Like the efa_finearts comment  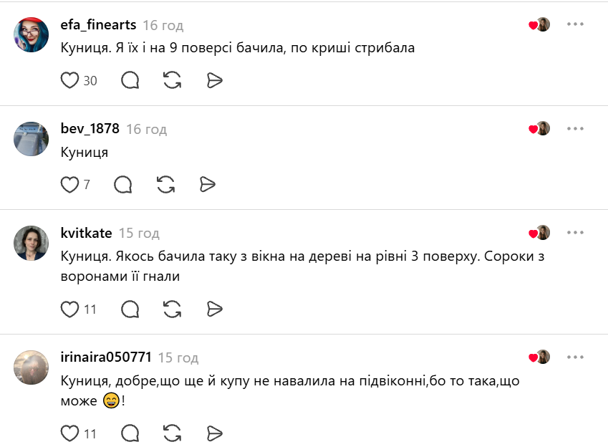click(x=69, y=80)
